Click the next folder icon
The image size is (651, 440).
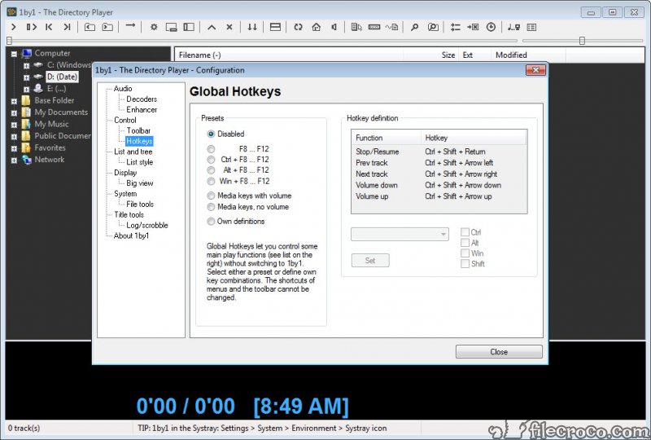pyautogui.click(x=107, y=27)
